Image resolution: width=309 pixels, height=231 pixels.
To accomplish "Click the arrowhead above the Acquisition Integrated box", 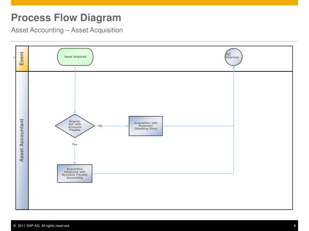I will pos(75,163).
